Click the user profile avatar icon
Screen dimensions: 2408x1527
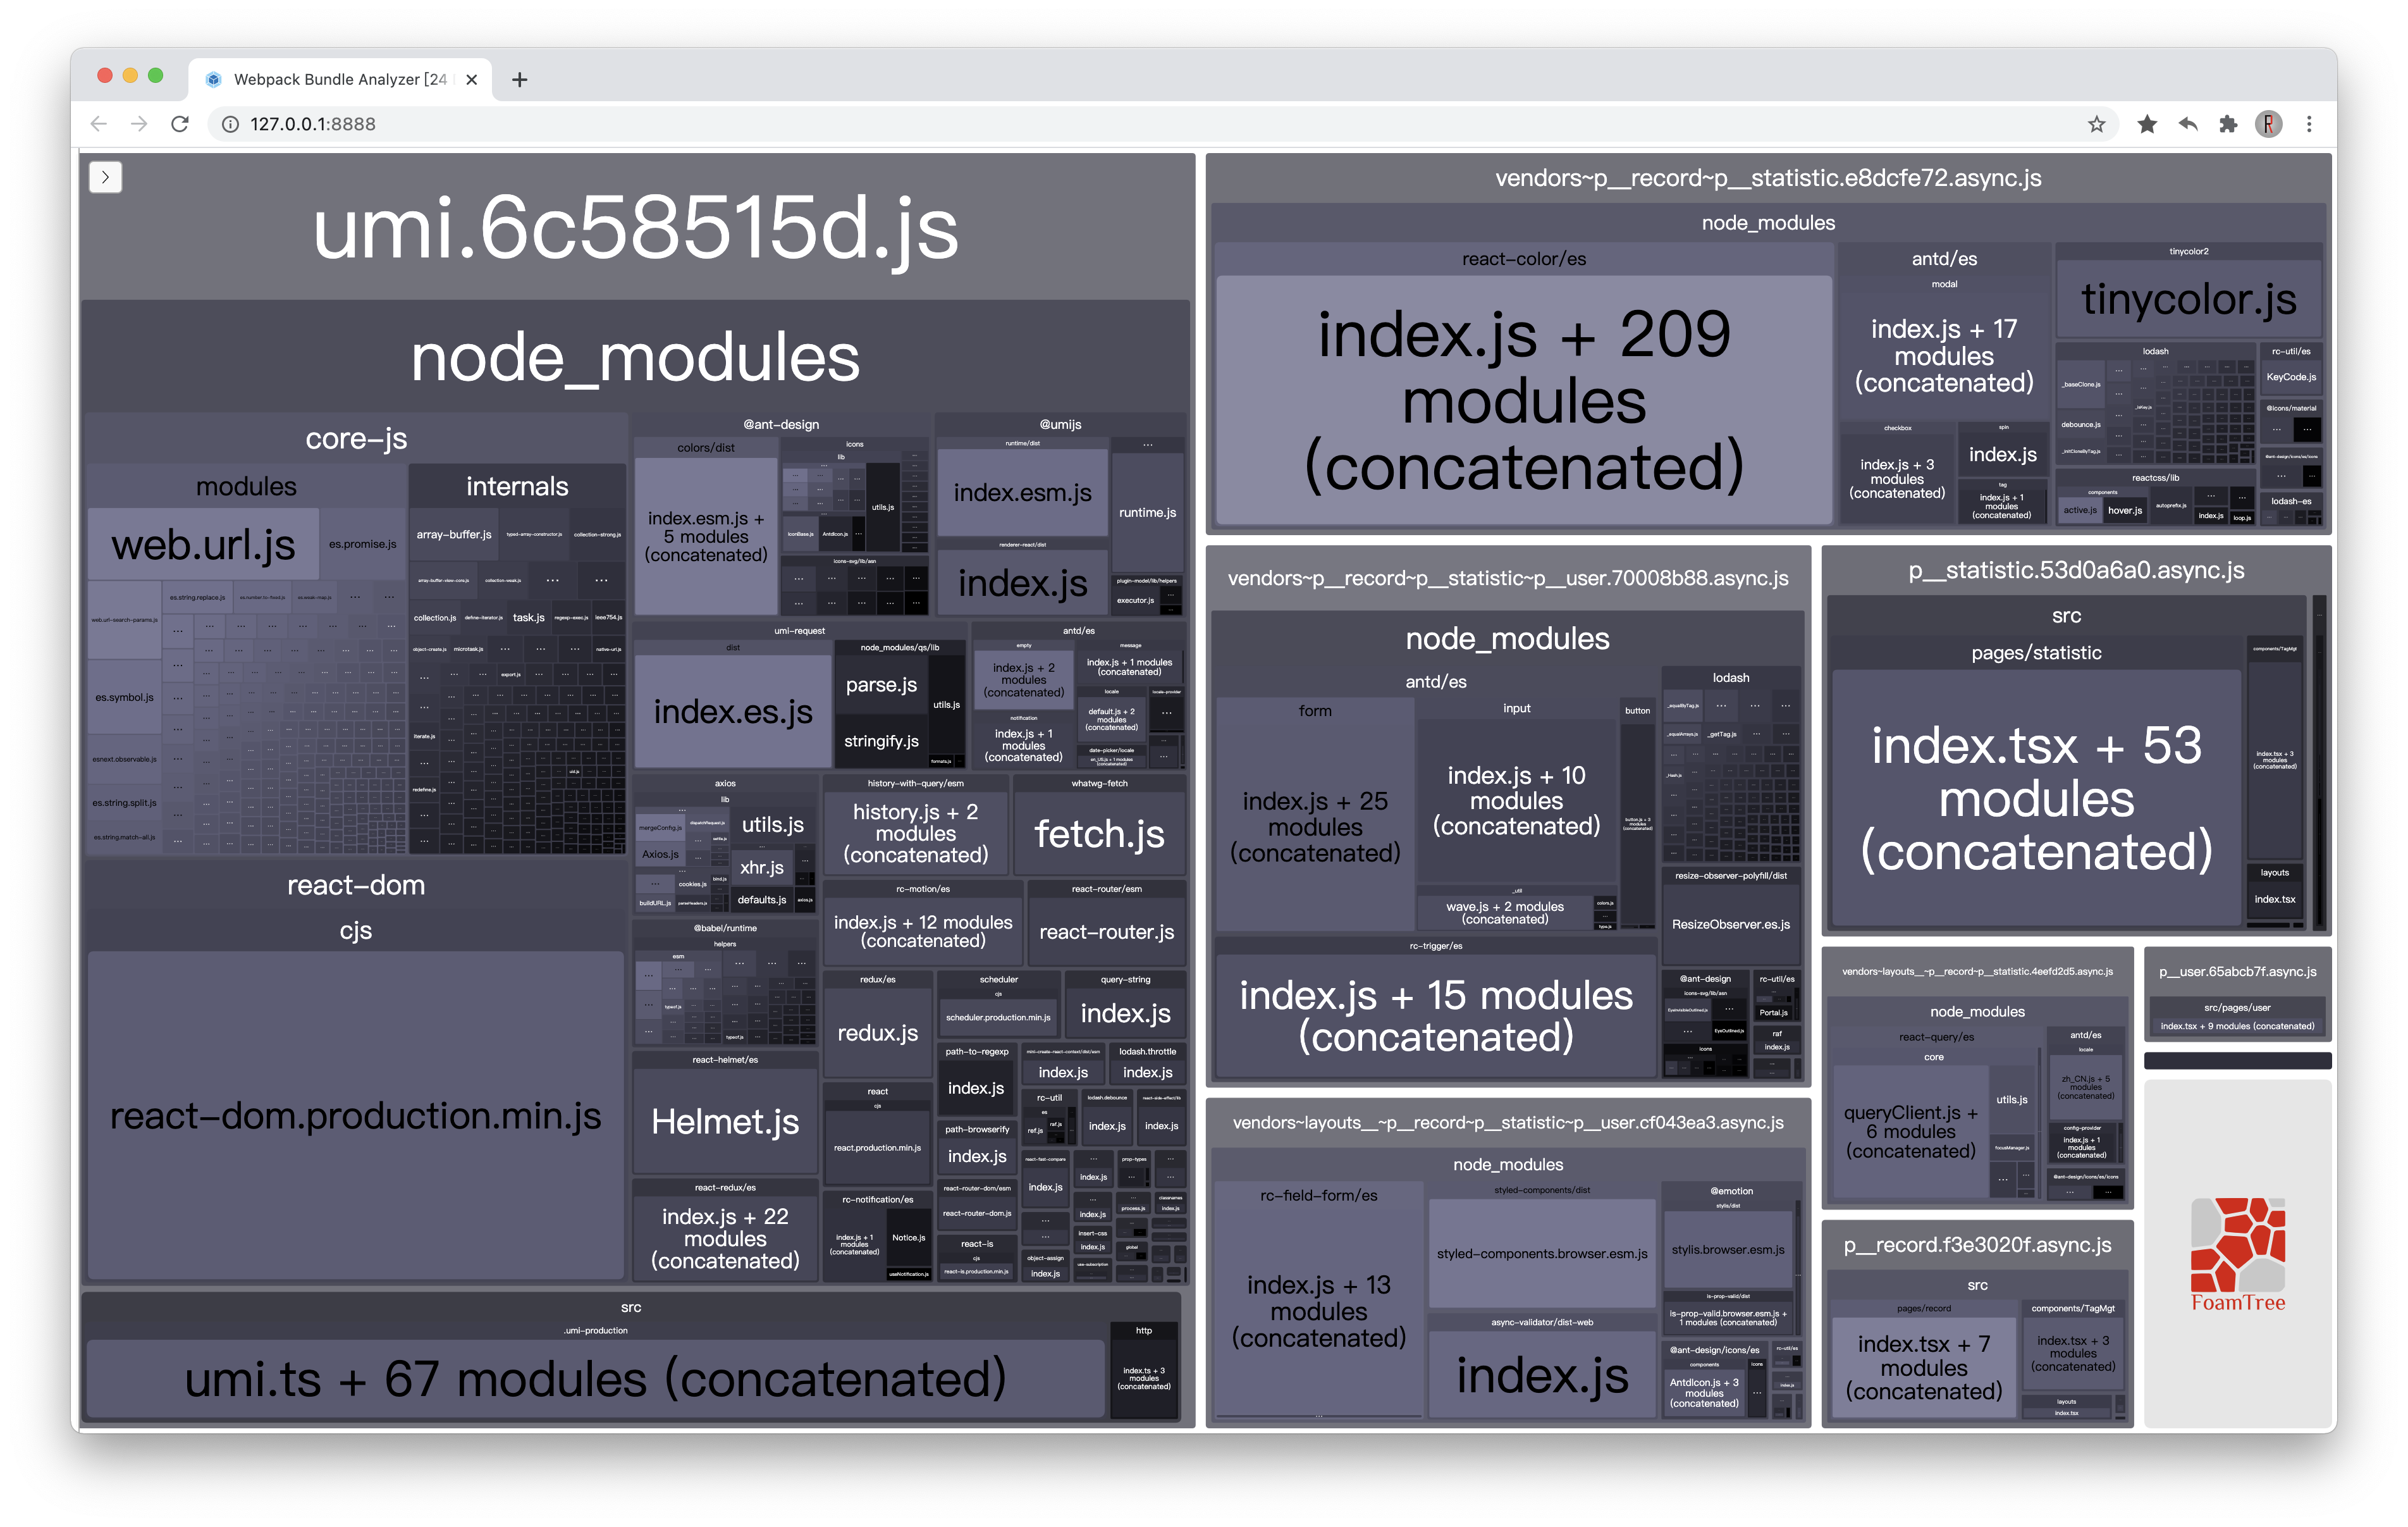coord(2268,124)
